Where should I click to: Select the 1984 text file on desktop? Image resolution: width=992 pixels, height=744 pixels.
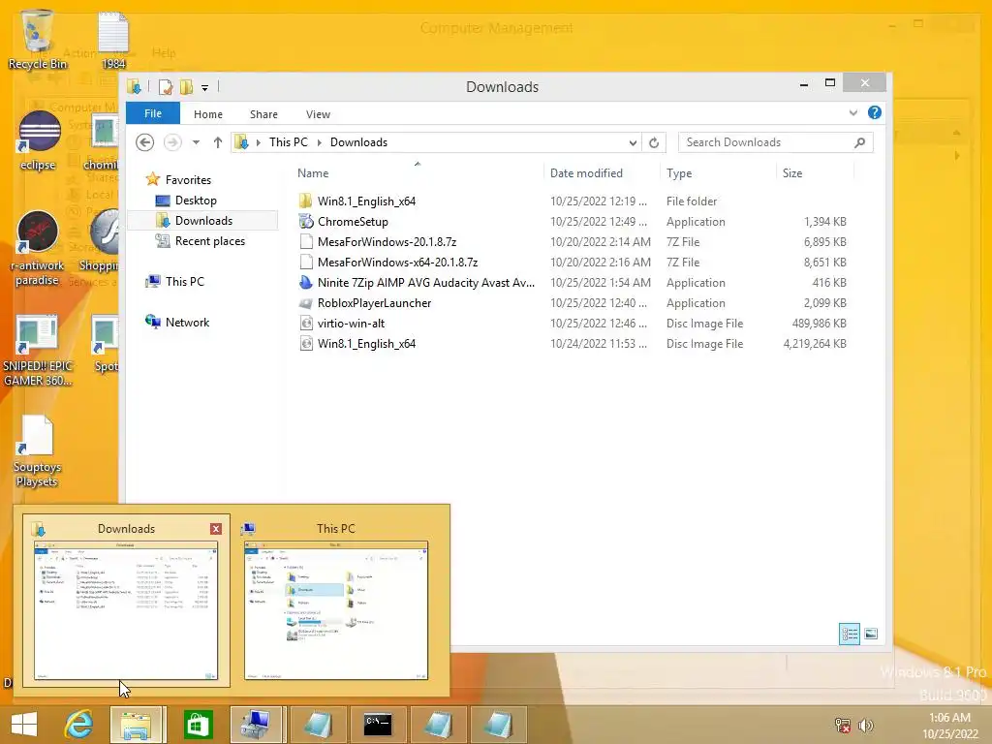tap(113, 39)
